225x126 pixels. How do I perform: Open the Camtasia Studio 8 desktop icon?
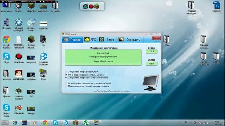tap(19, 91)
